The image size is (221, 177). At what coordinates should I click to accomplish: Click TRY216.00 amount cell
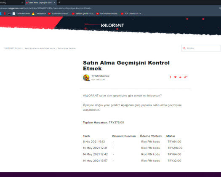(x=175, y=148)
